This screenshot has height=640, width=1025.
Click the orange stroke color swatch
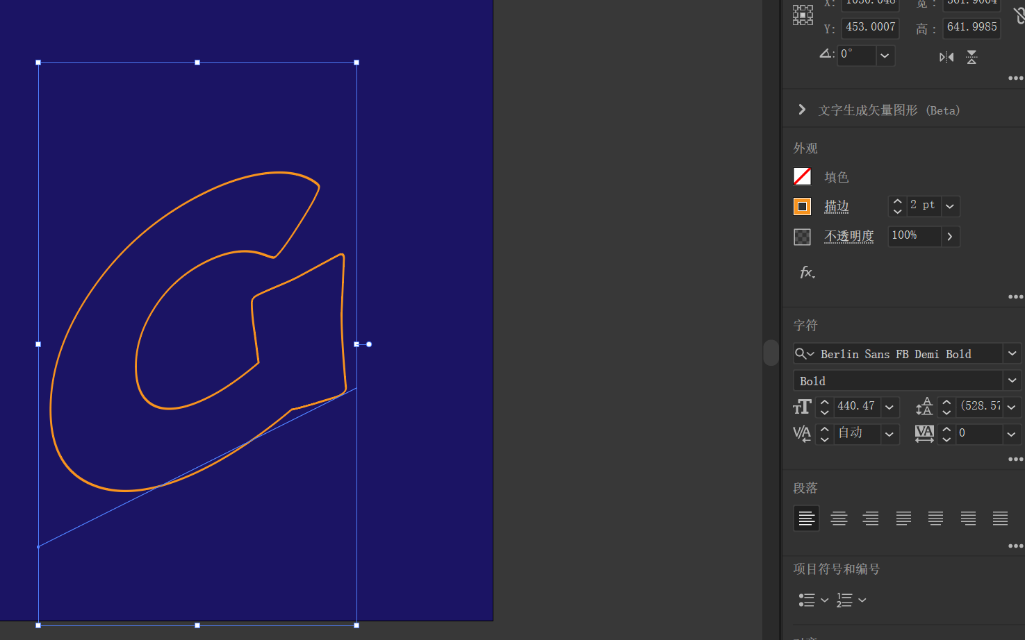[802, 206]
